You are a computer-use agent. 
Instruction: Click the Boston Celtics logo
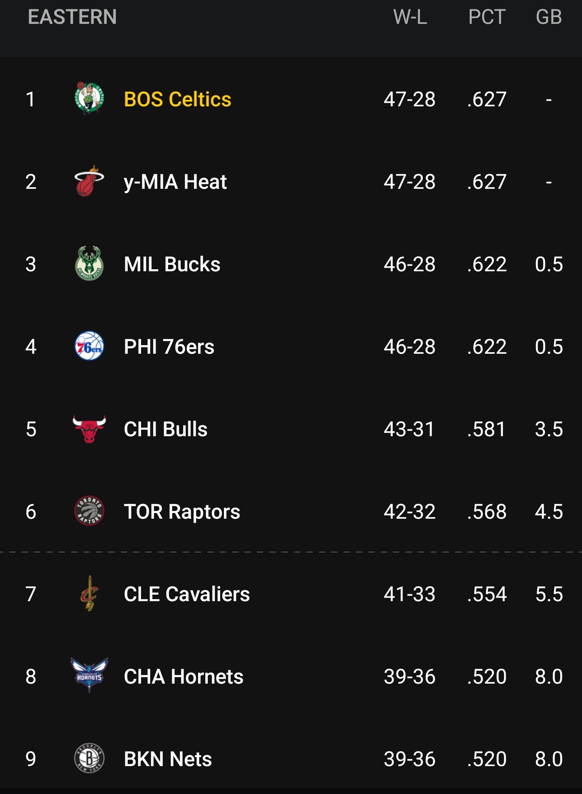pos(90,99)
